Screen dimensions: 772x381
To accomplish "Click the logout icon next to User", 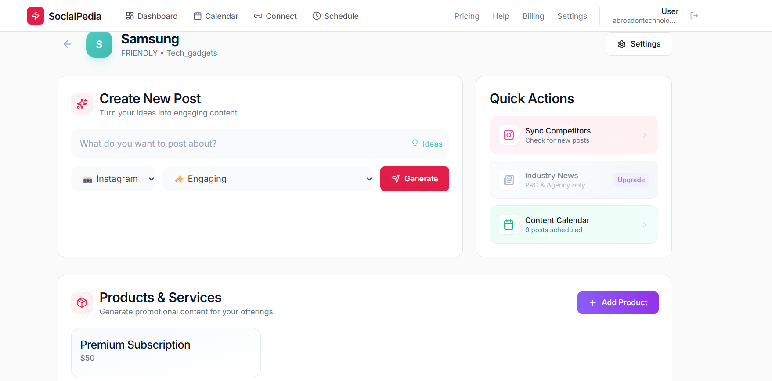I will [x=694, y=16].
